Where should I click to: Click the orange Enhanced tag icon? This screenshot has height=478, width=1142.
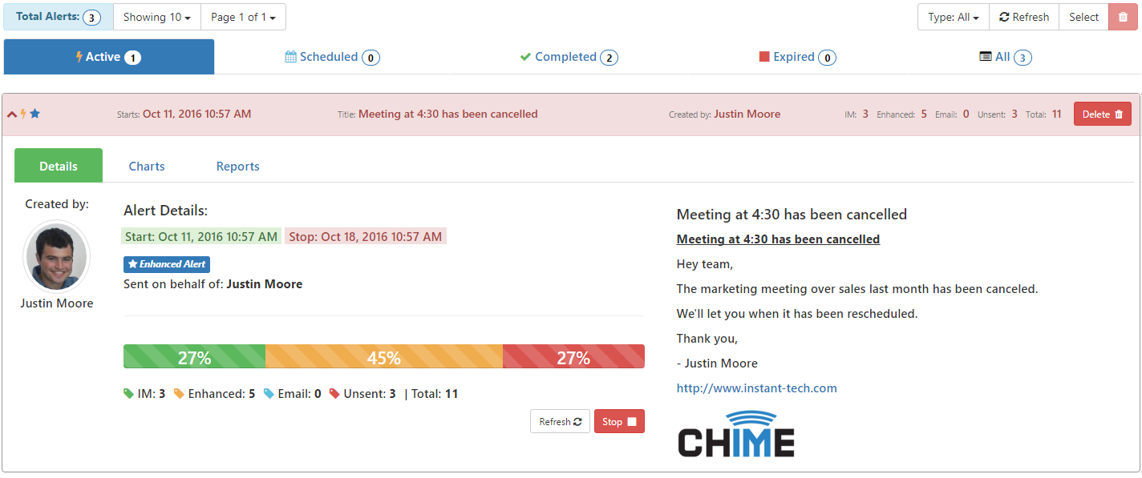coord(179,394)
